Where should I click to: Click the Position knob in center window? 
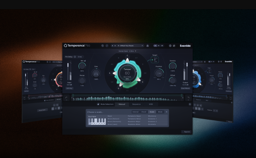159,73
